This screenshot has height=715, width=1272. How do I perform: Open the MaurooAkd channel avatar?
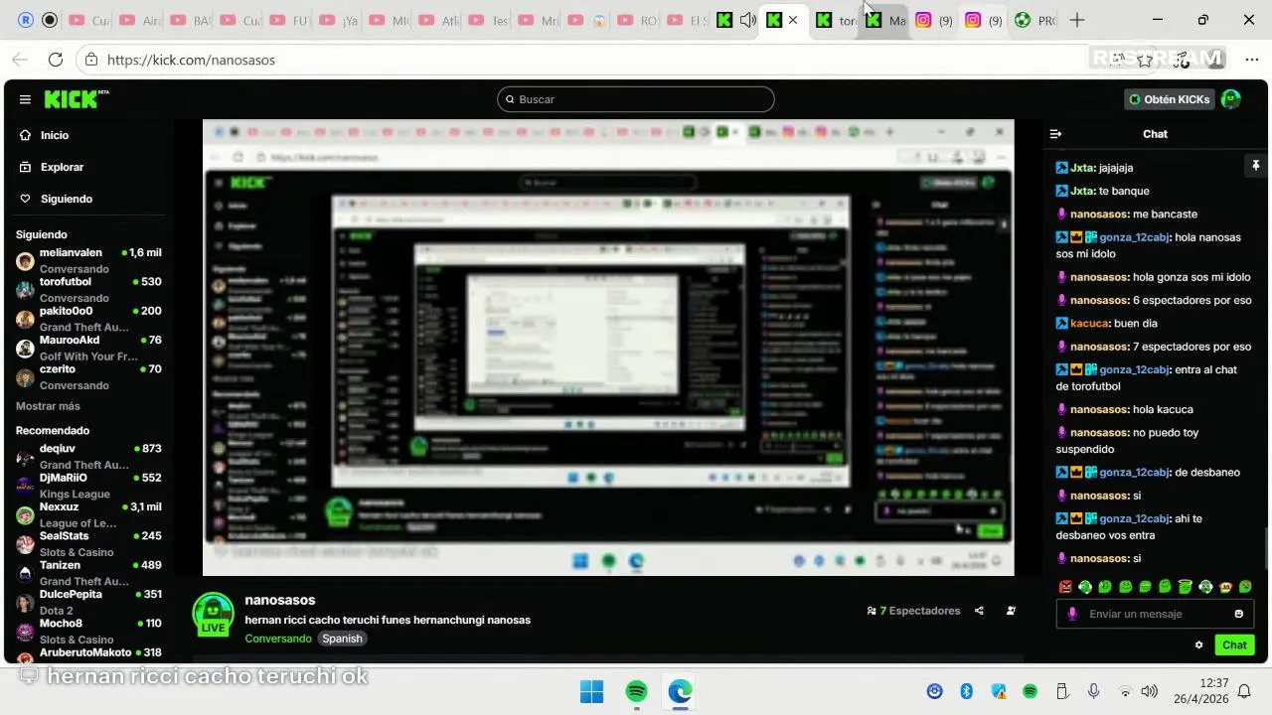(25, 349)
